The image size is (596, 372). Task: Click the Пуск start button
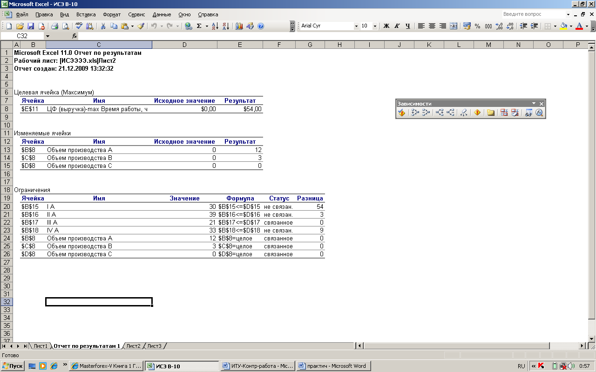point(13,366)
